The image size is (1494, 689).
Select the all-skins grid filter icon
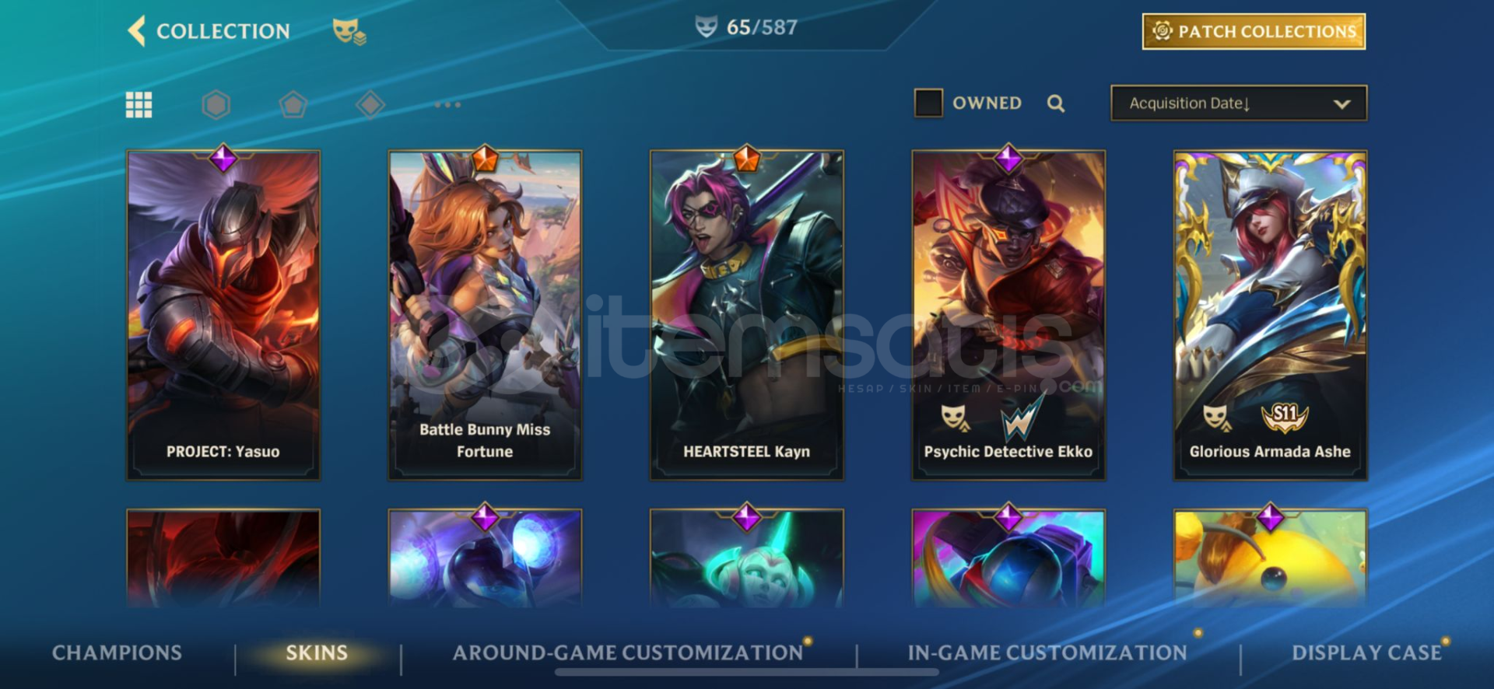point(139,104)
